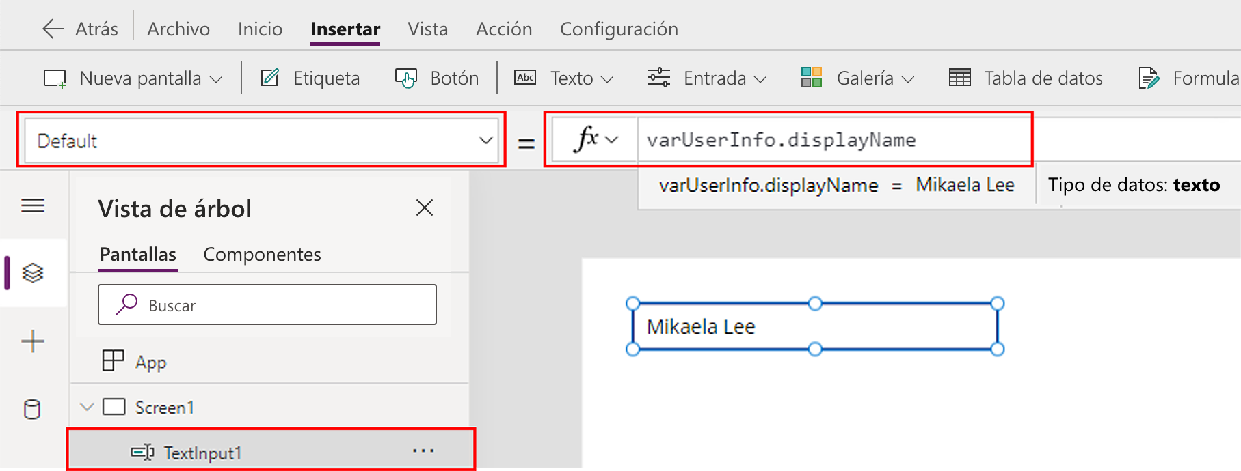Open the Default property dropdown

[x=262, y=141]
